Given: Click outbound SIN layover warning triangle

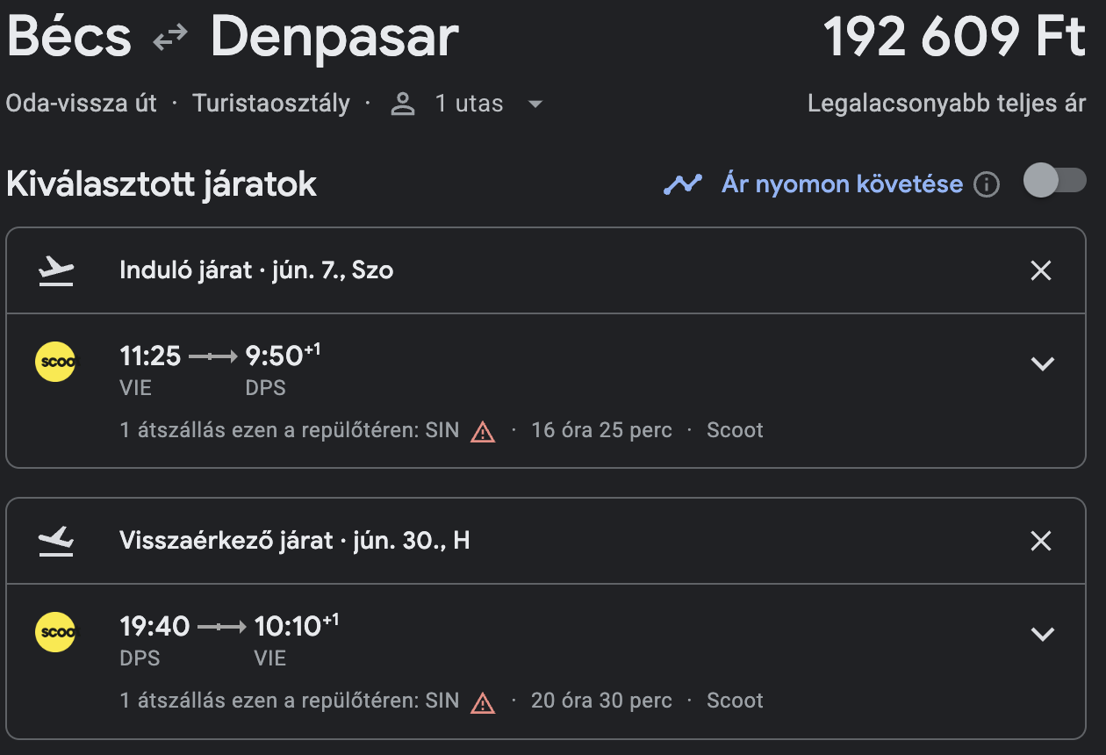Looking at the screenshot, I should coord(483,432).
